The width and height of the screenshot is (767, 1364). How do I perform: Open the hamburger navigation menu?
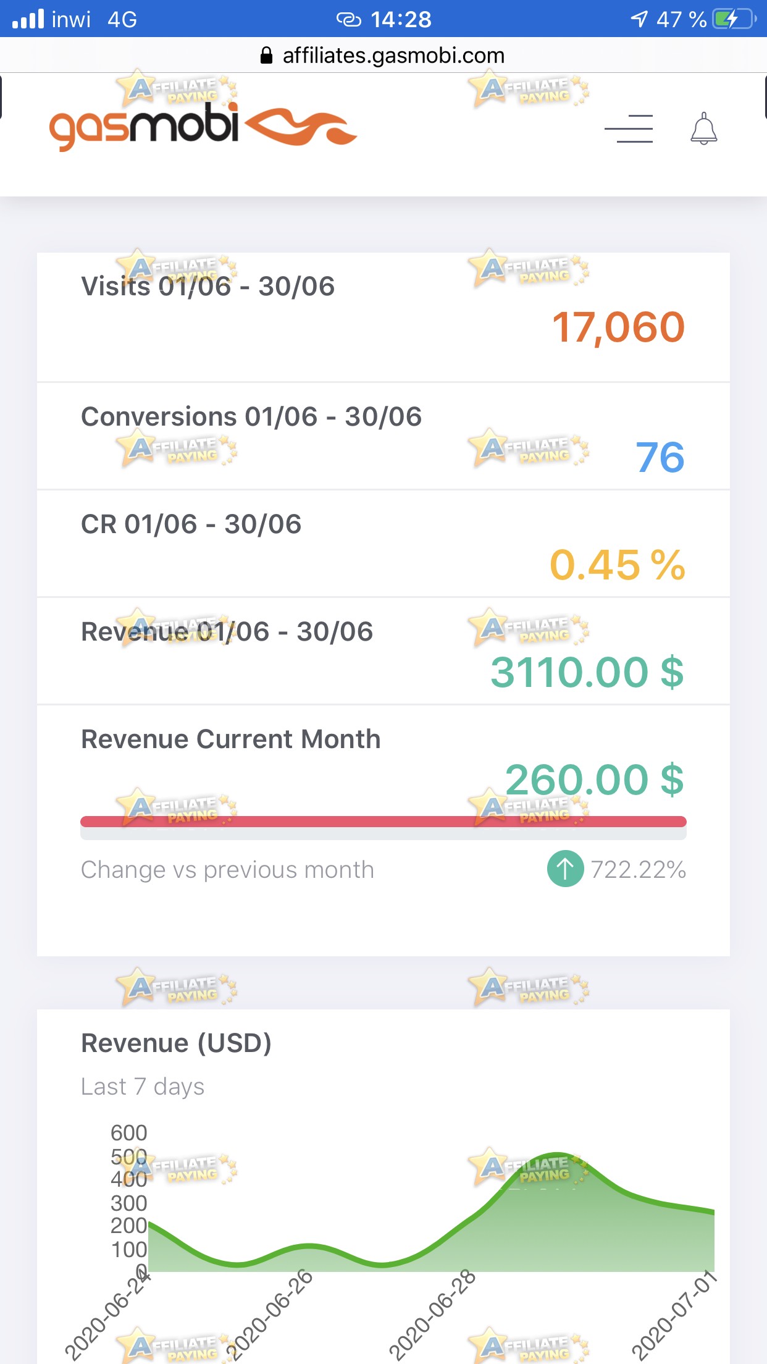click(628, 128)
